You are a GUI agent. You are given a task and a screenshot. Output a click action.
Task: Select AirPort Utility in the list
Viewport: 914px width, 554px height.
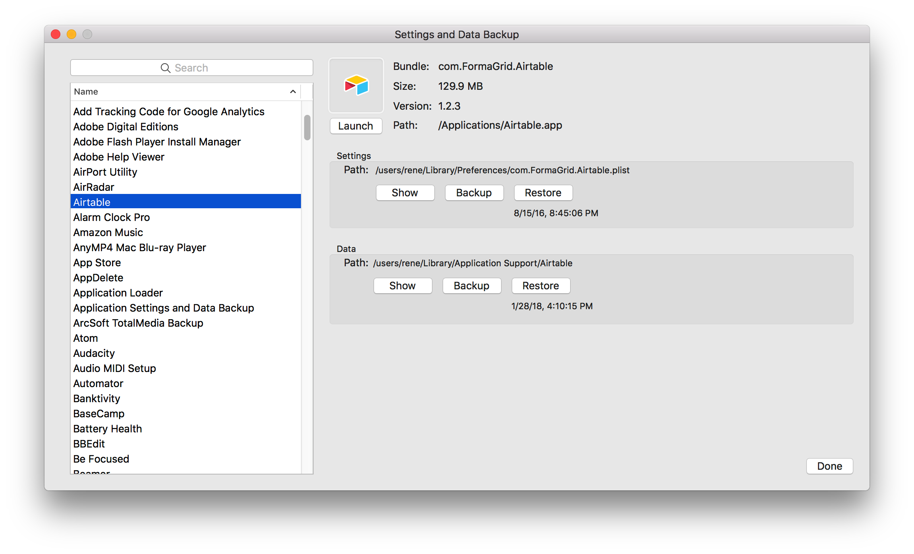pyautogui.click(x=185, y=172)
